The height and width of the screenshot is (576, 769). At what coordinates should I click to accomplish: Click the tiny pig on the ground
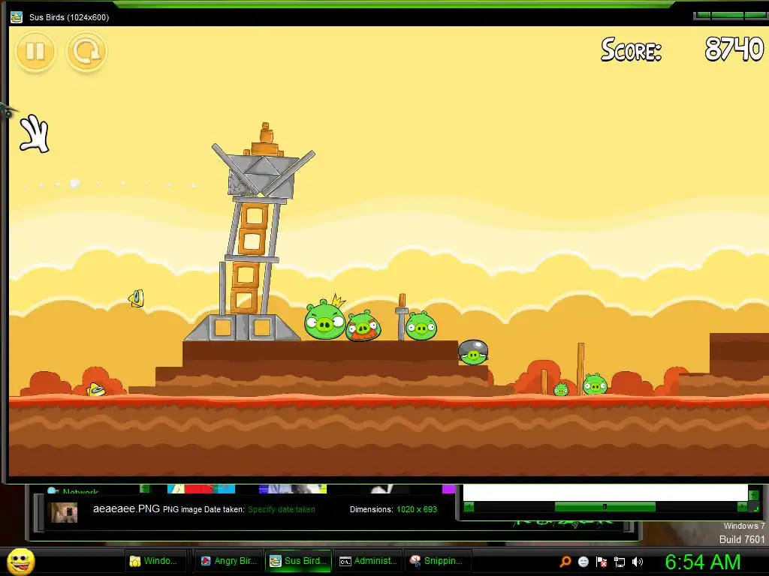tap(560, 389)
